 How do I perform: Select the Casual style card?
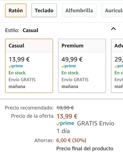coord(29,66)
